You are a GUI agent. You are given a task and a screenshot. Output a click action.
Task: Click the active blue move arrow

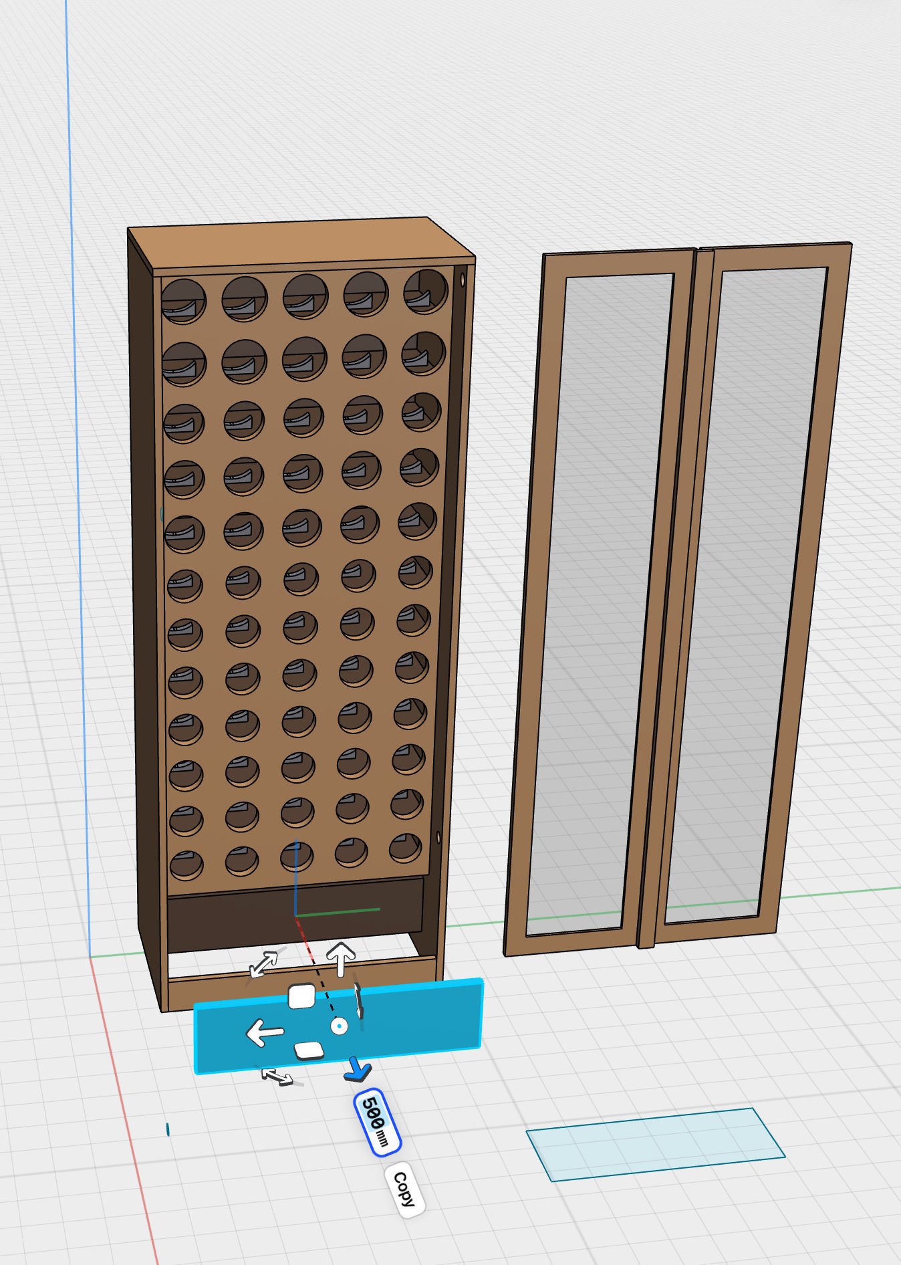pos(358,1070)
